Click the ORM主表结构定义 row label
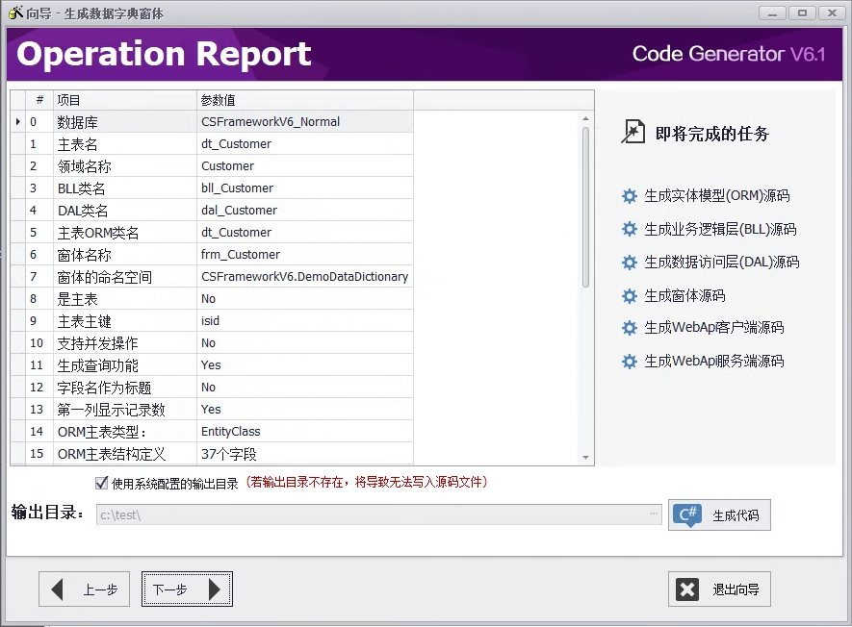 [x=112, y=454]
